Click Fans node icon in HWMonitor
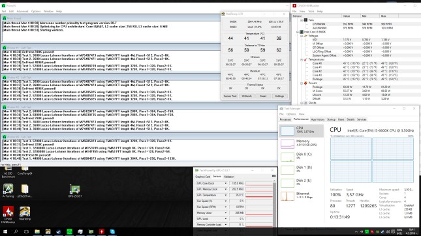The width and height of the screenshot is (421, 236). [x=305, y=20]
